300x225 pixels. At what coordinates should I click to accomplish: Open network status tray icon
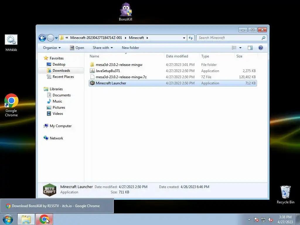pos(263,219)
